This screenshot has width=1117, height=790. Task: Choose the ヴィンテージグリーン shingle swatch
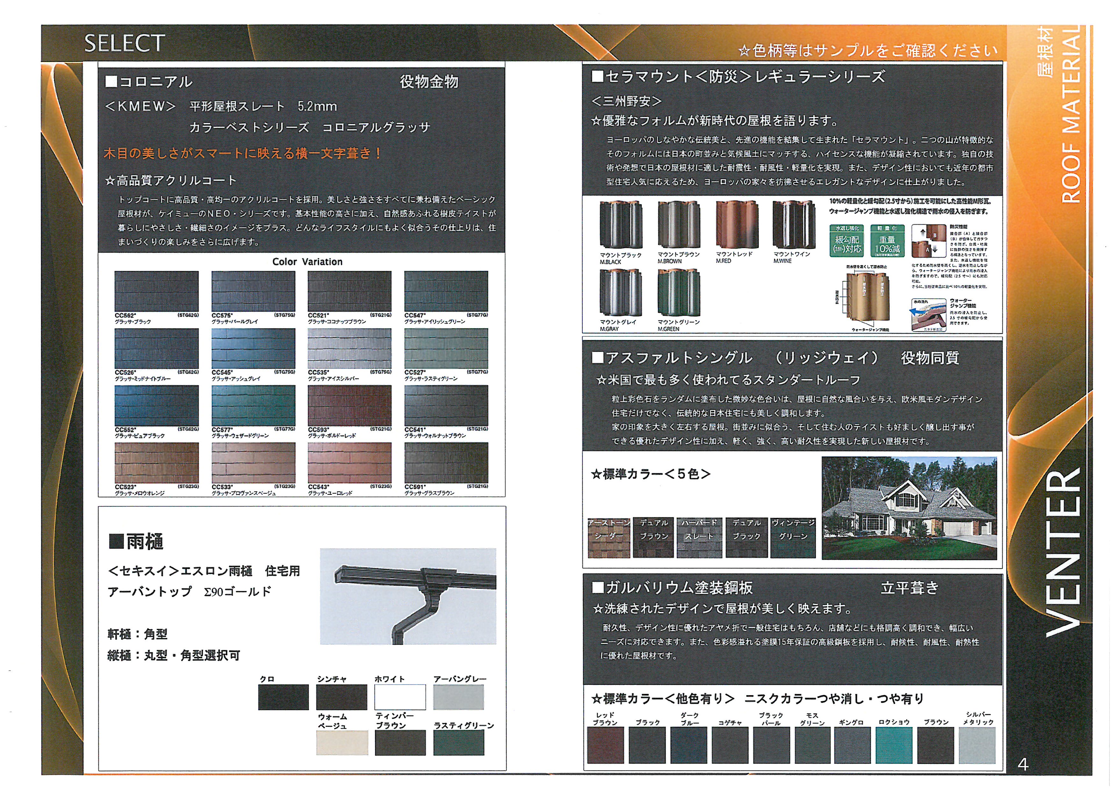coord(793,537)
